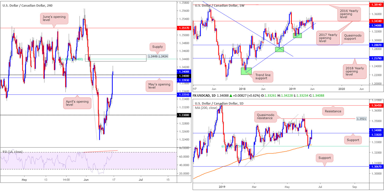Click the blue 1.30670 price label
This screenshot has width=384, height=191.
coord(377,166)
